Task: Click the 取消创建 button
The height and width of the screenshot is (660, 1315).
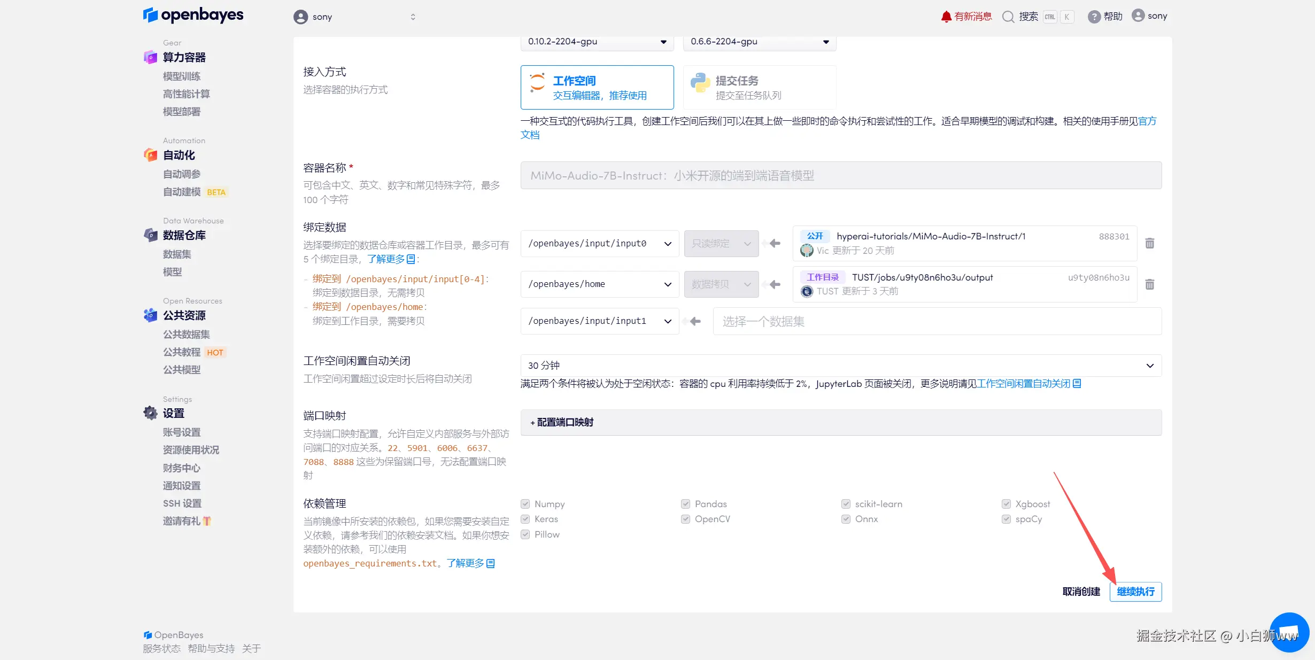Action: pyautogui.click(x=1081, y=592)
